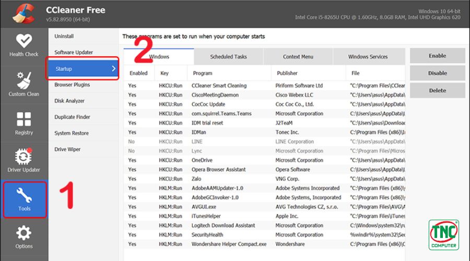Screen dimensions: 470x261
Task: Click AVG Technologies CZ publisher cell
Action: [x=307, y=207]
